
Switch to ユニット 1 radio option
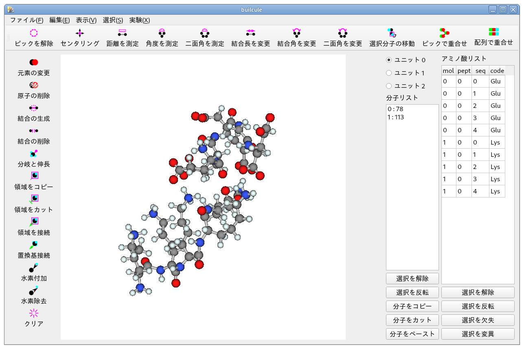point(389,73)
